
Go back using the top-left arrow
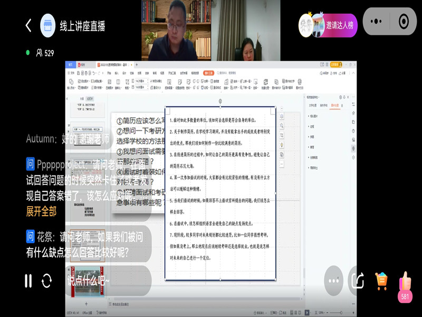coord(28,25)
